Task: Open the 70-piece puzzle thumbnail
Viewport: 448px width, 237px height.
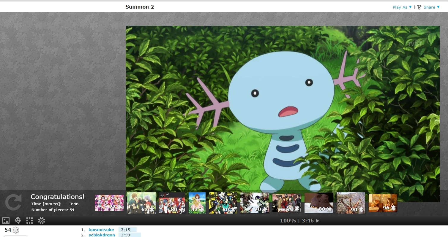Action: (x=255, y=203)
